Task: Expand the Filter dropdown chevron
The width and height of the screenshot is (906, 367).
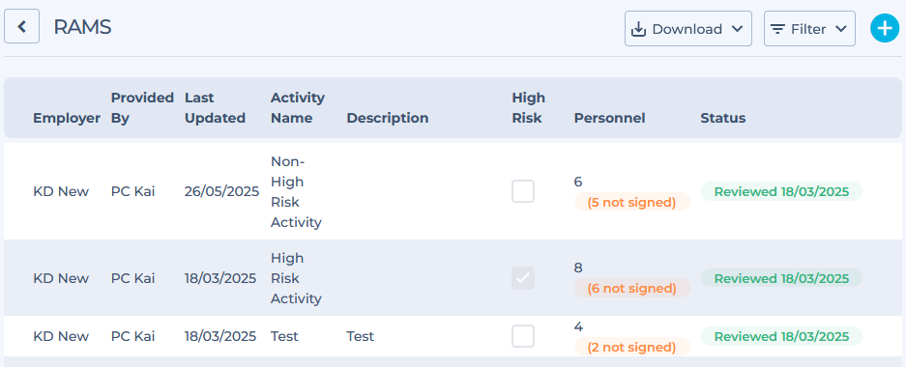Action: tap(840, 29)
